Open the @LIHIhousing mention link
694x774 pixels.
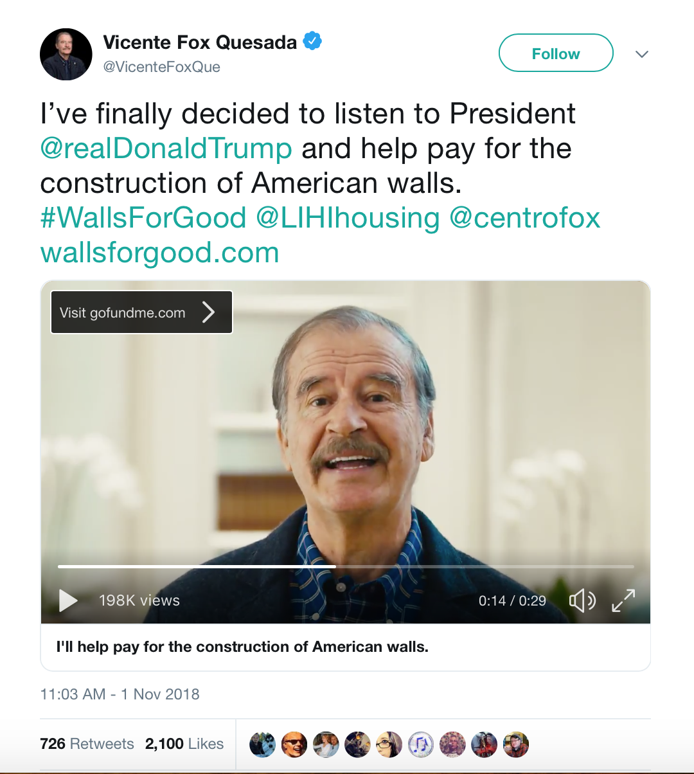pyautogui.click(x=348, y=218)
